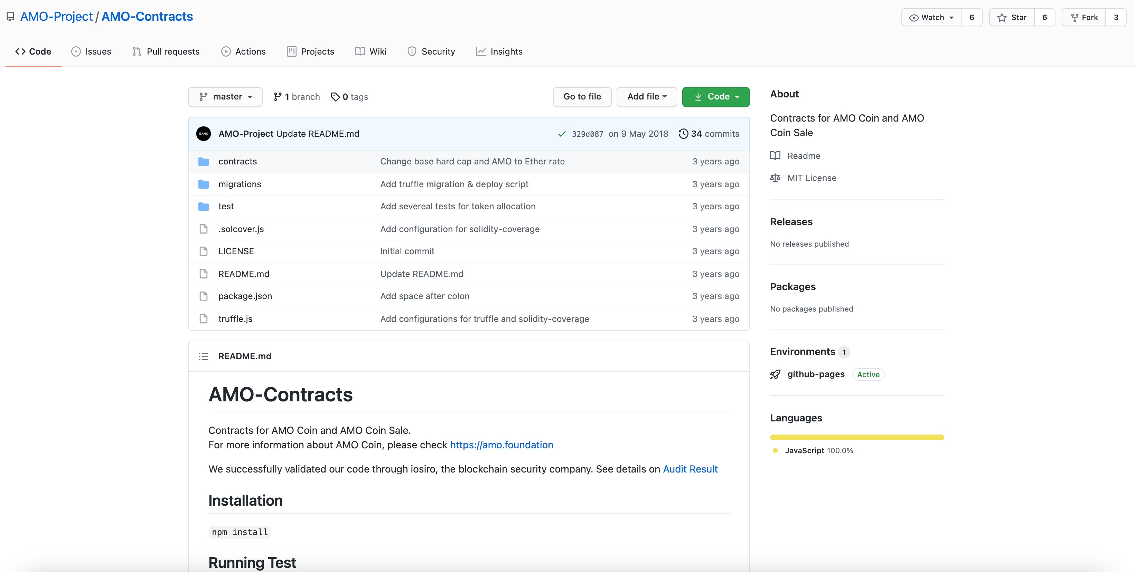Click the AMO-Project avatar icon

[203, 134]
